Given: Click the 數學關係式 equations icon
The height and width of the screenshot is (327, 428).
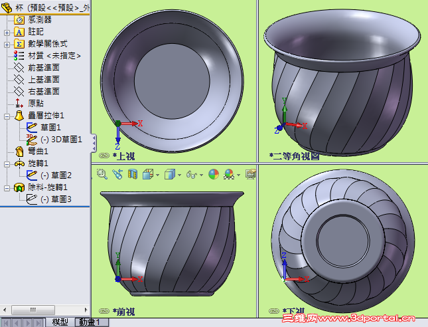Looking at the screenshot, I should click(19, 44).
